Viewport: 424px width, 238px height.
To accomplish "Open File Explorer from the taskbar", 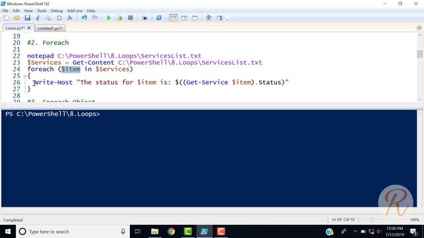I will pyautogui.click(x=154, y=231).
